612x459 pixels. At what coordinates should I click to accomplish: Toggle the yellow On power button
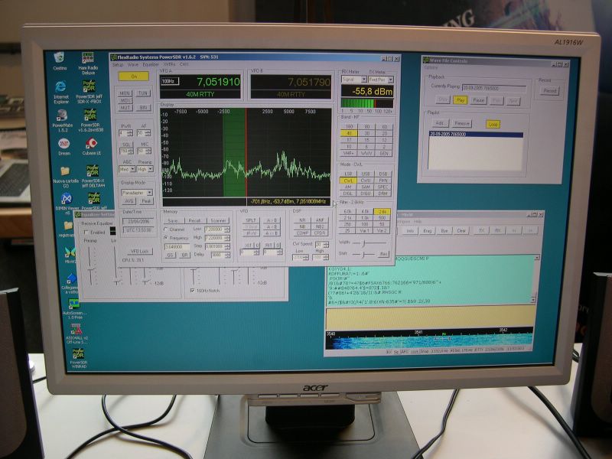click(x=134, y=76)
